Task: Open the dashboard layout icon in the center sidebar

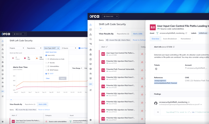Action: point(91,29)
